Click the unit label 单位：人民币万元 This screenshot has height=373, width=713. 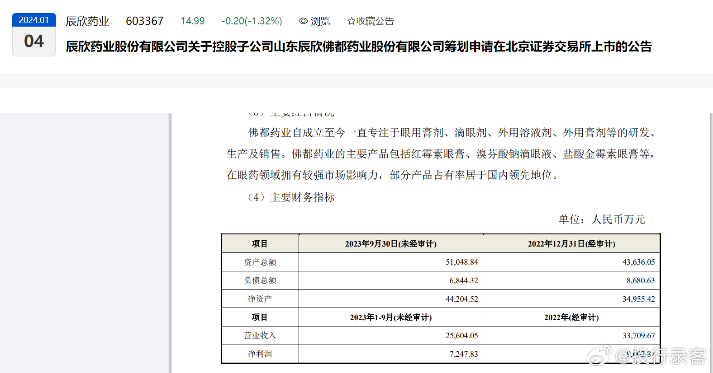(x=602, y=219)
